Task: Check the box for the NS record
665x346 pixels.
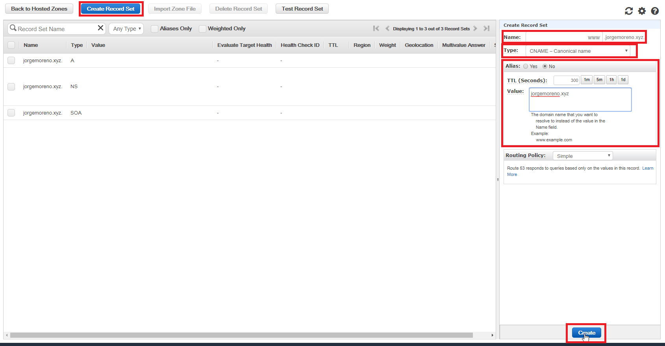Action: 11,87
